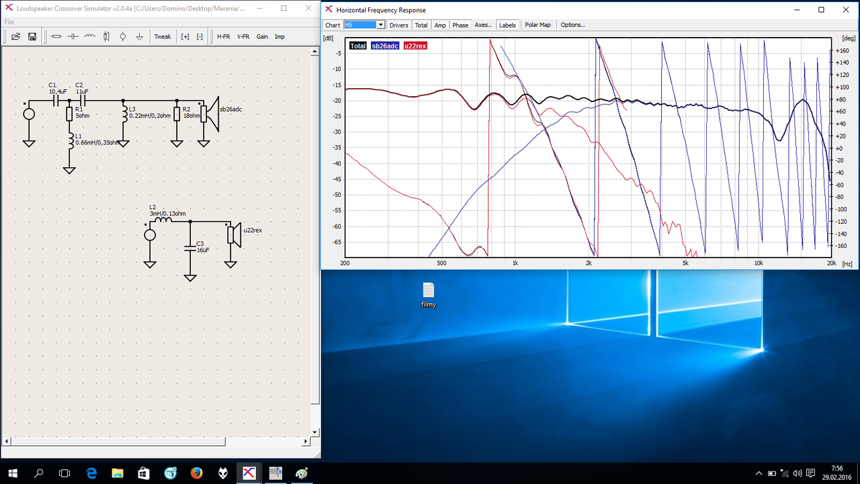Click the blue sb26adc legend label
860x484 pixels.
pyautogui.click(x=386, y=46)
